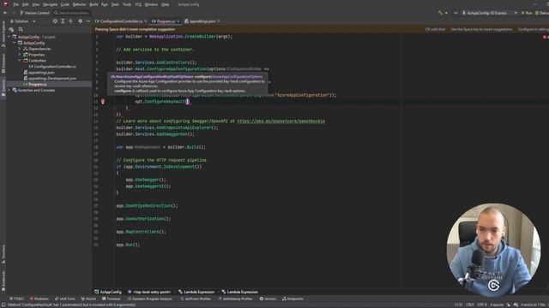The height and width of the screenshot is (308, 549).
Task: Open the Window menu
Action: click(x=151, y=4)
